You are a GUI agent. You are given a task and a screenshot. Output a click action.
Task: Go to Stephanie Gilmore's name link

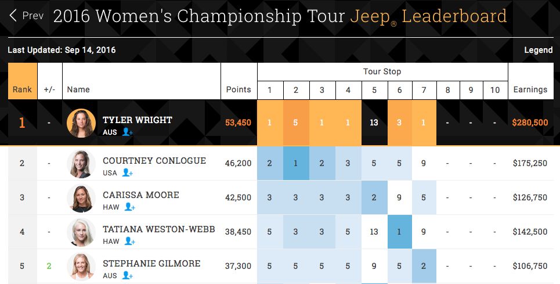click(151, 264)
